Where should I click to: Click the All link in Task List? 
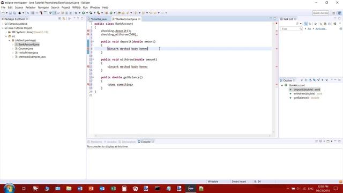[309, 29]
